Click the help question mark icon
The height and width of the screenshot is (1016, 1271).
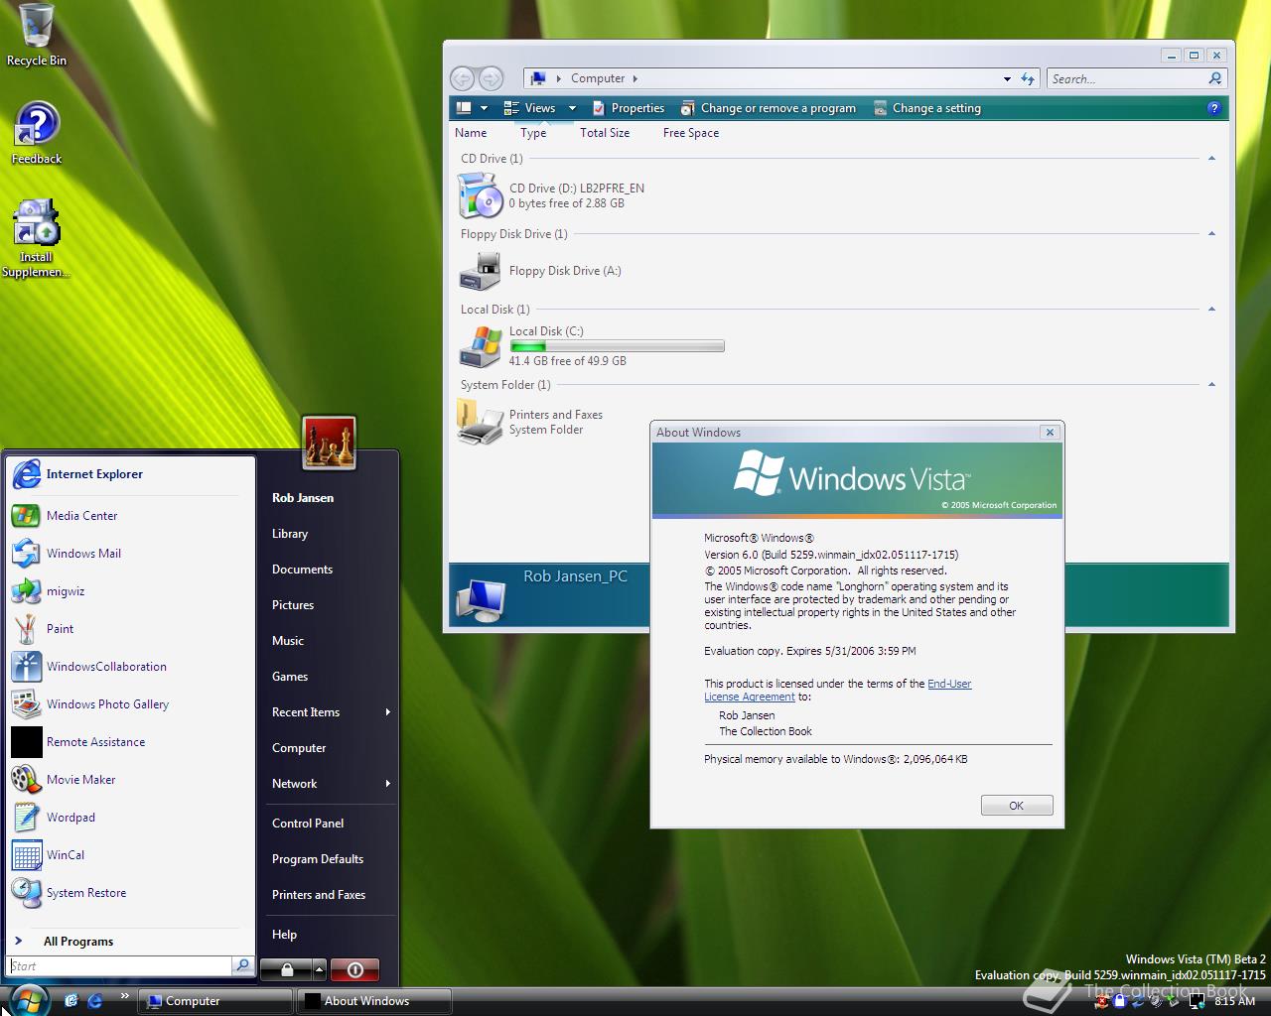click(1213, 108)
